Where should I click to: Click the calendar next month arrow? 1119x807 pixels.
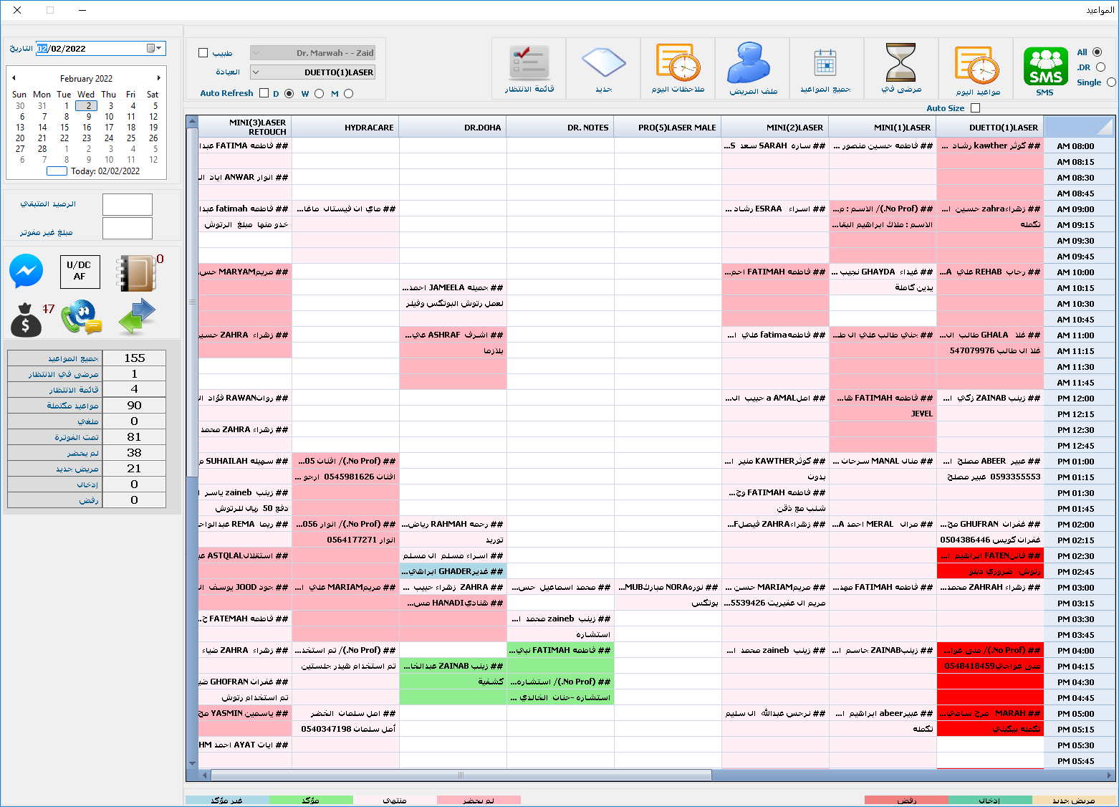pos(158,78)
